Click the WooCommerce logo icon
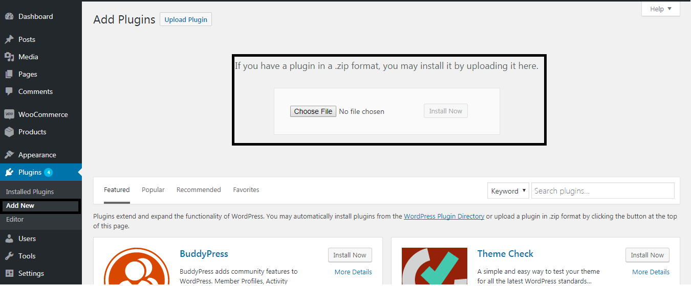 [x=9, y=114]
